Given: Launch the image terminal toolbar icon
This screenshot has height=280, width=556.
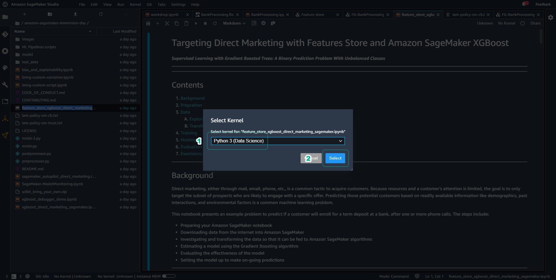Looking at the screenshot, I should pyautogui.click(x=254, y=23).
